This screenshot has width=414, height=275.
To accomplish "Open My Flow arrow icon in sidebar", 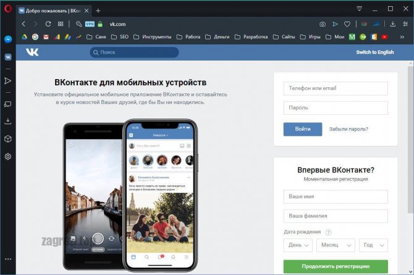I will (x=8, y=81).
